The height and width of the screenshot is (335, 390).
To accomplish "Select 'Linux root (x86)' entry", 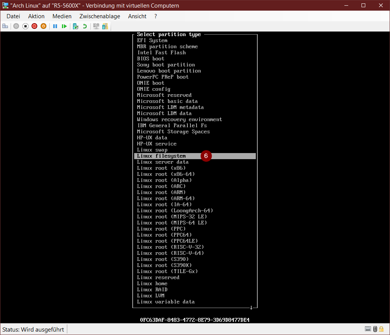I will [161, 168].
